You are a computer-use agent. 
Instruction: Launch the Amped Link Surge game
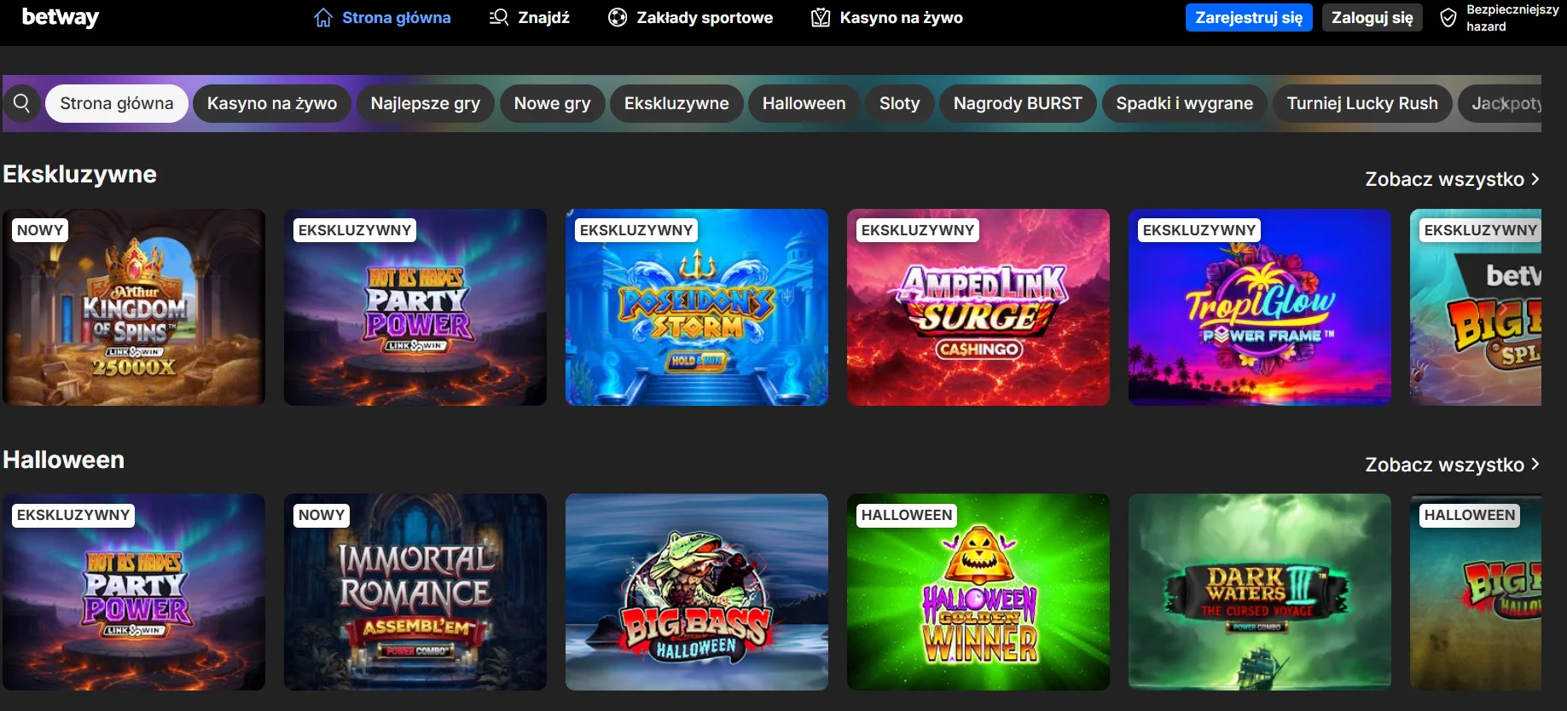point(978,307)
